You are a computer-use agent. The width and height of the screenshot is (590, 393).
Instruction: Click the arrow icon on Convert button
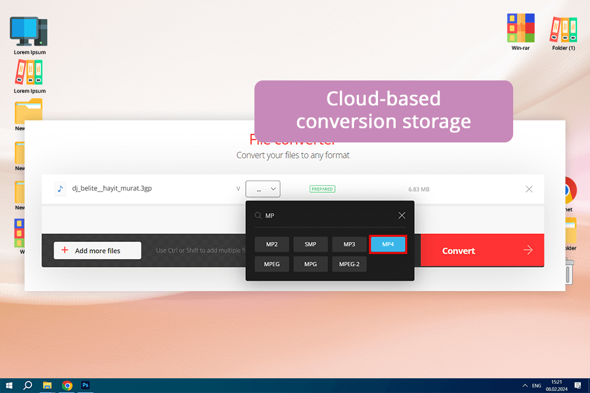pyautogui.click(x=529, y=250)
